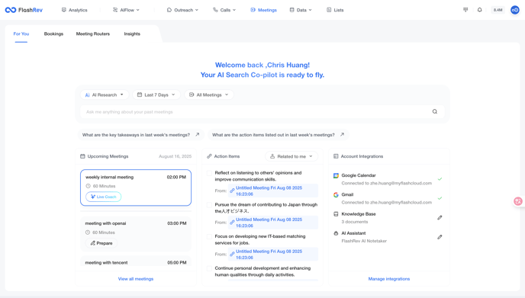This screenshot has width=525, height=298.
Task: Click 'FlashRev AI Notetaker' text
Action: click(364, 241)
